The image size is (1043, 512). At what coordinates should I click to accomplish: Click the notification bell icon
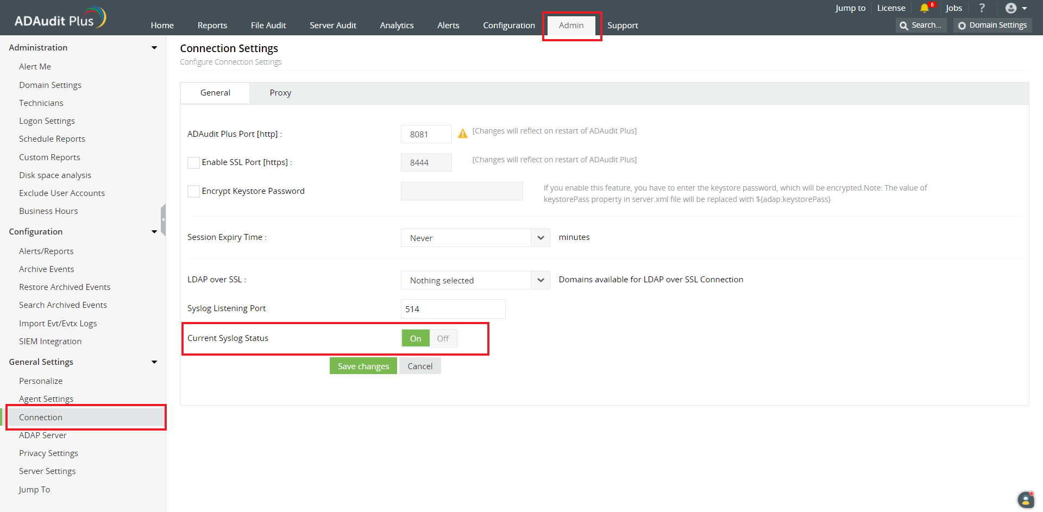[x=924, y=8]
